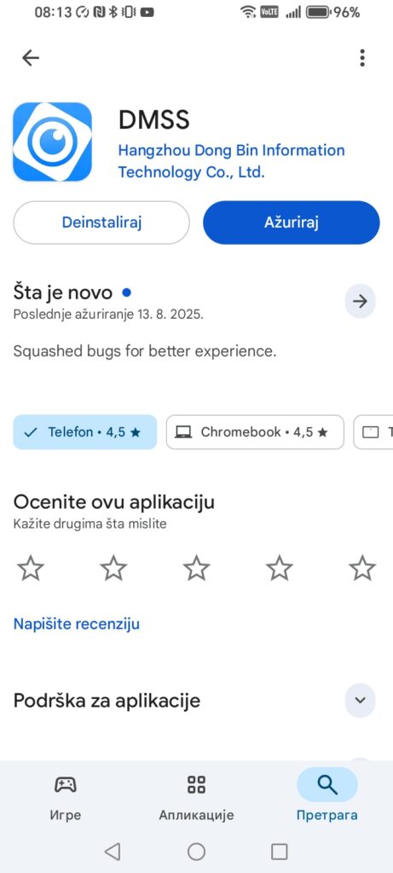Open Šta je novo details arrow
This screenshot has height=873, width=393.
(x=360, y=301)
